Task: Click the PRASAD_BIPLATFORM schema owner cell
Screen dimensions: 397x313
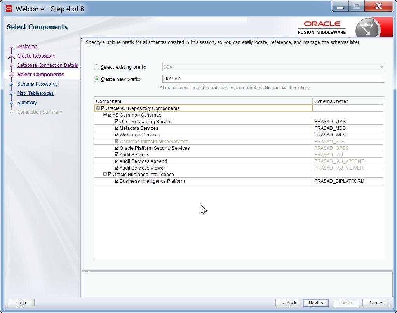Action: coord(348,181)
